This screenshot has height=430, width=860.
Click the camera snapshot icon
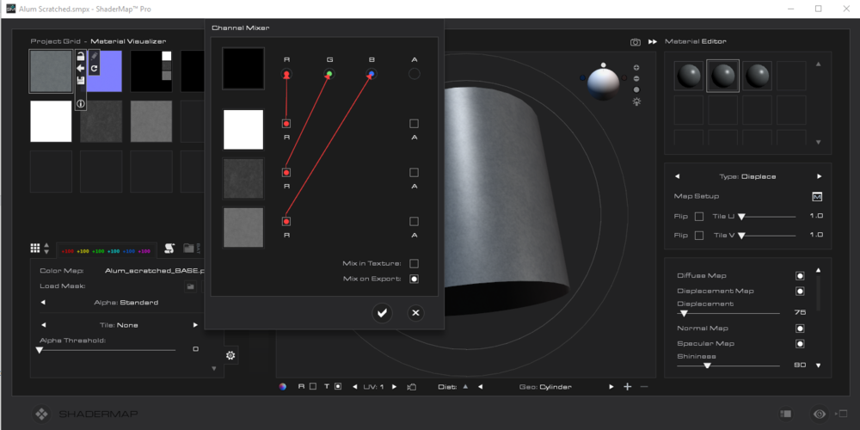(x=636, y=41)
